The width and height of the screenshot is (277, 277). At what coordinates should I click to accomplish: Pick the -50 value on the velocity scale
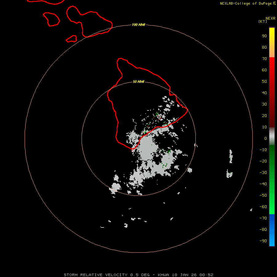point(263,195)
